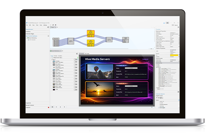Switch to the UCI Script tab

coord(87,54)
